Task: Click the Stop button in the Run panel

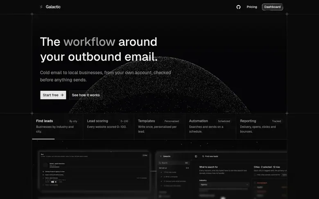Action: click(145, 155)
